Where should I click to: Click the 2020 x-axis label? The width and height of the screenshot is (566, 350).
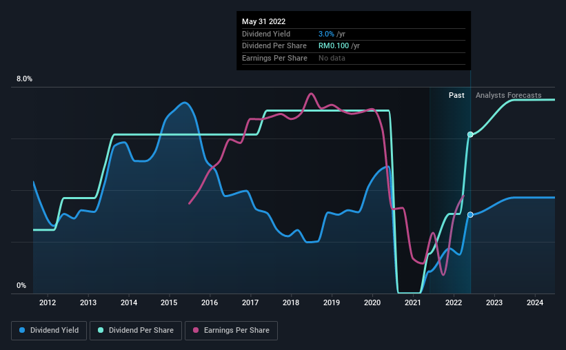[372, 302]
